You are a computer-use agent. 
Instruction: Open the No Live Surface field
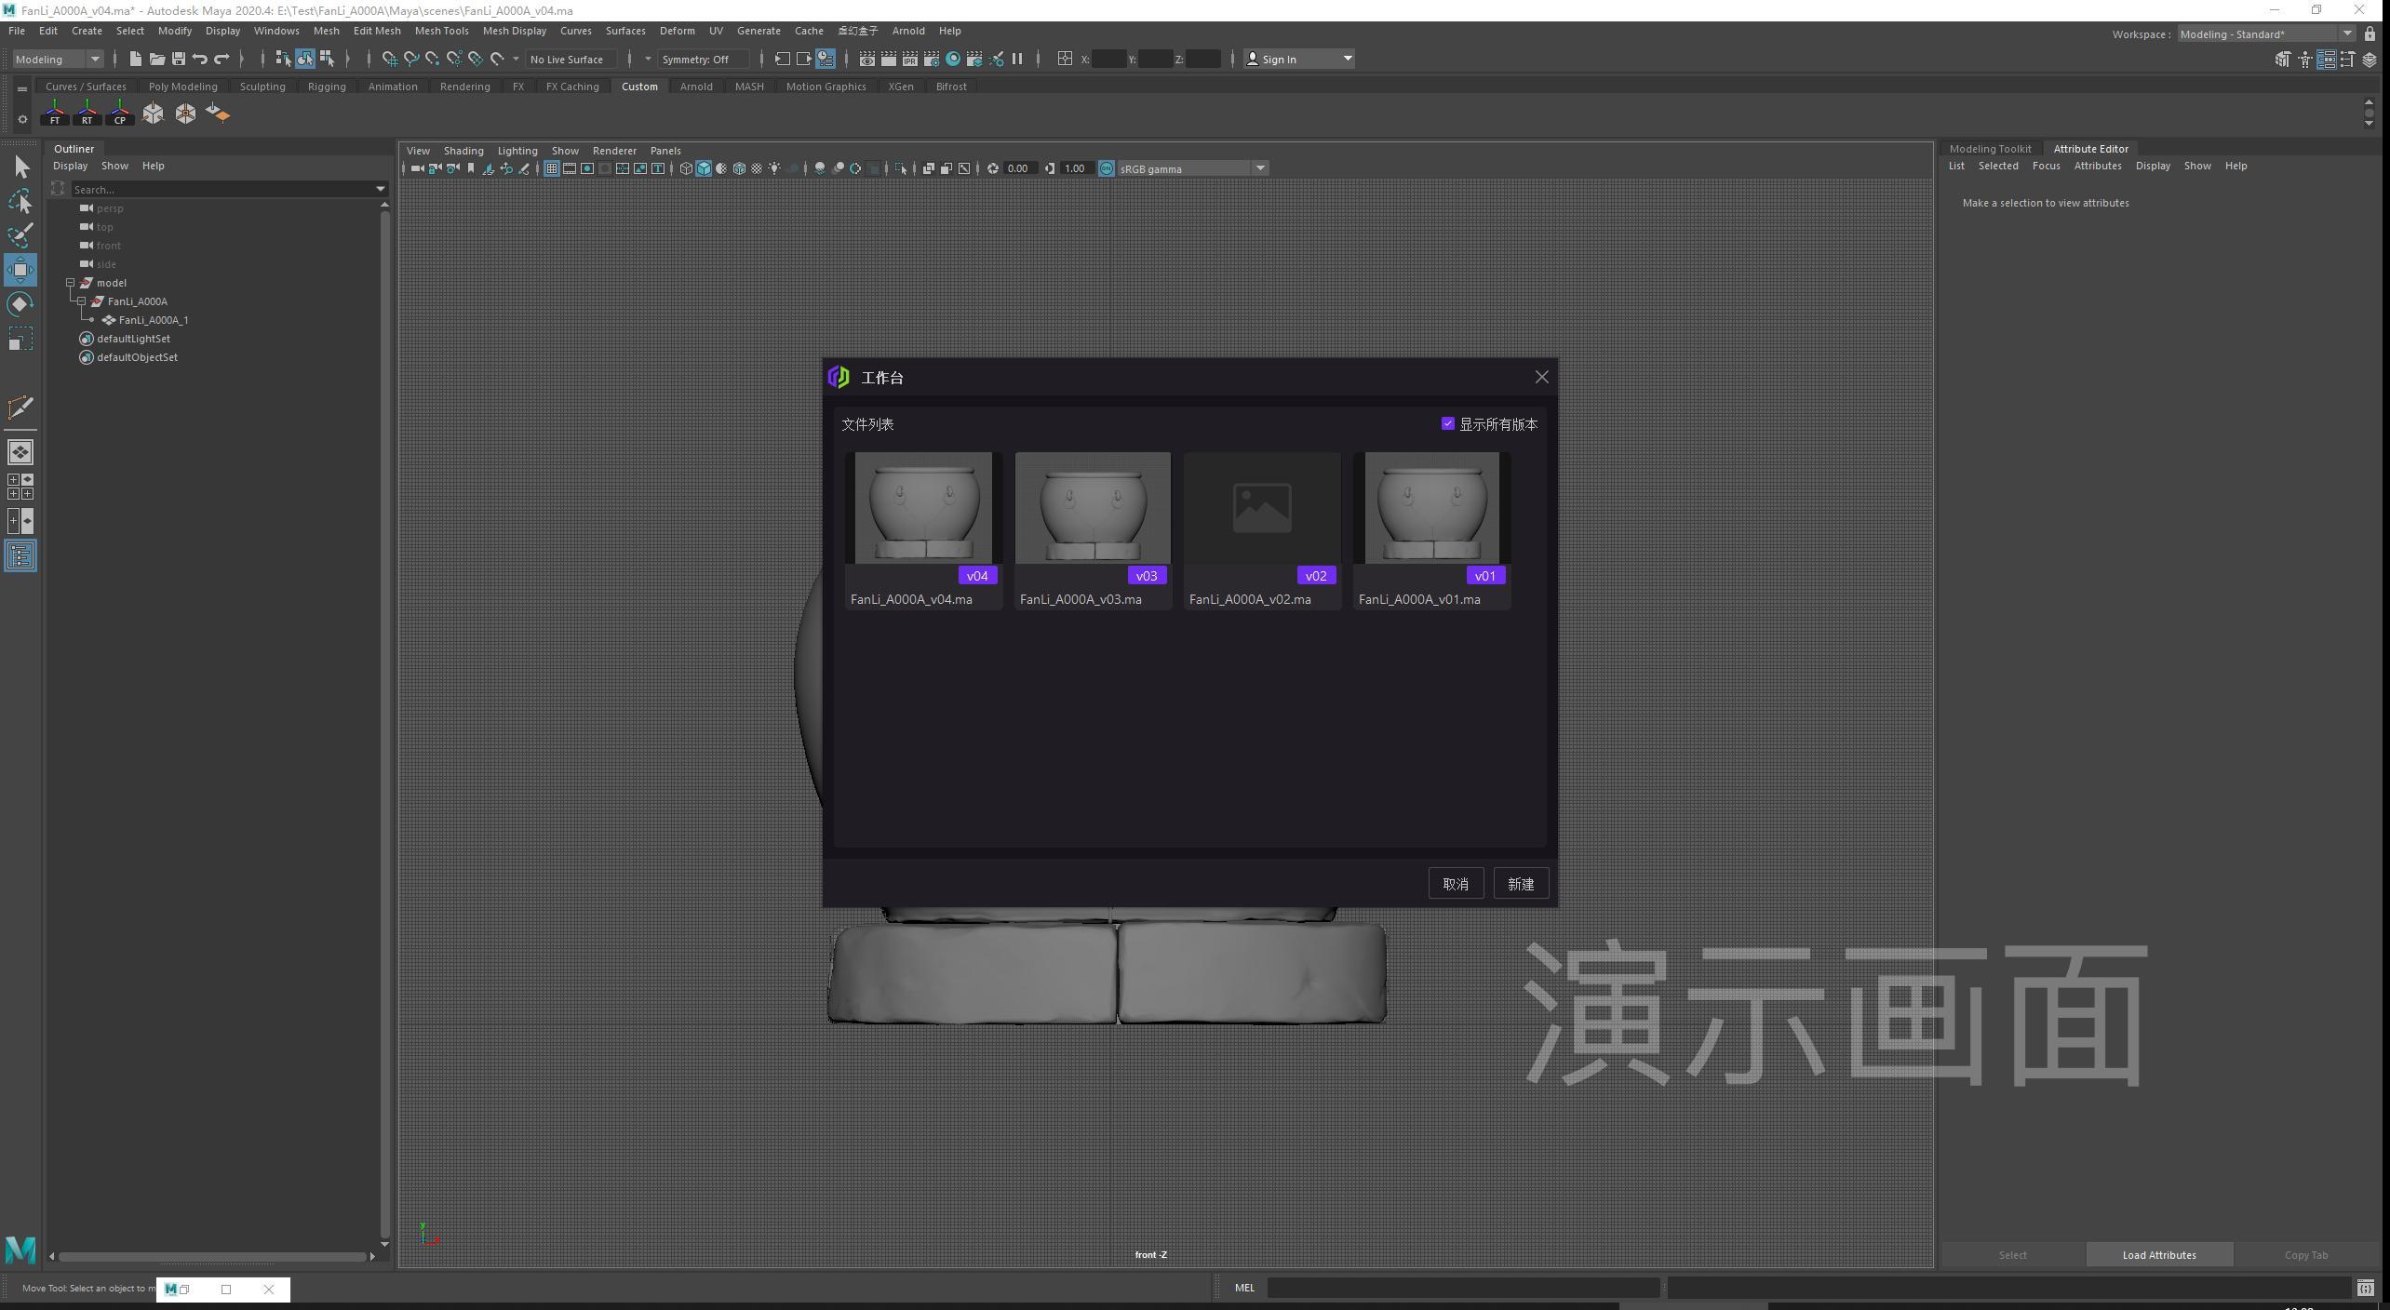click(571, 59)
